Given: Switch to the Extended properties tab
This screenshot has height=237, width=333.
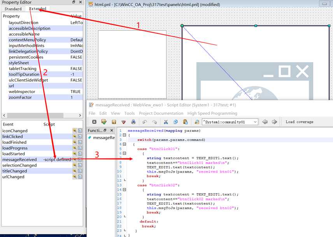Looking at the screenshot, I should point(38,9).
